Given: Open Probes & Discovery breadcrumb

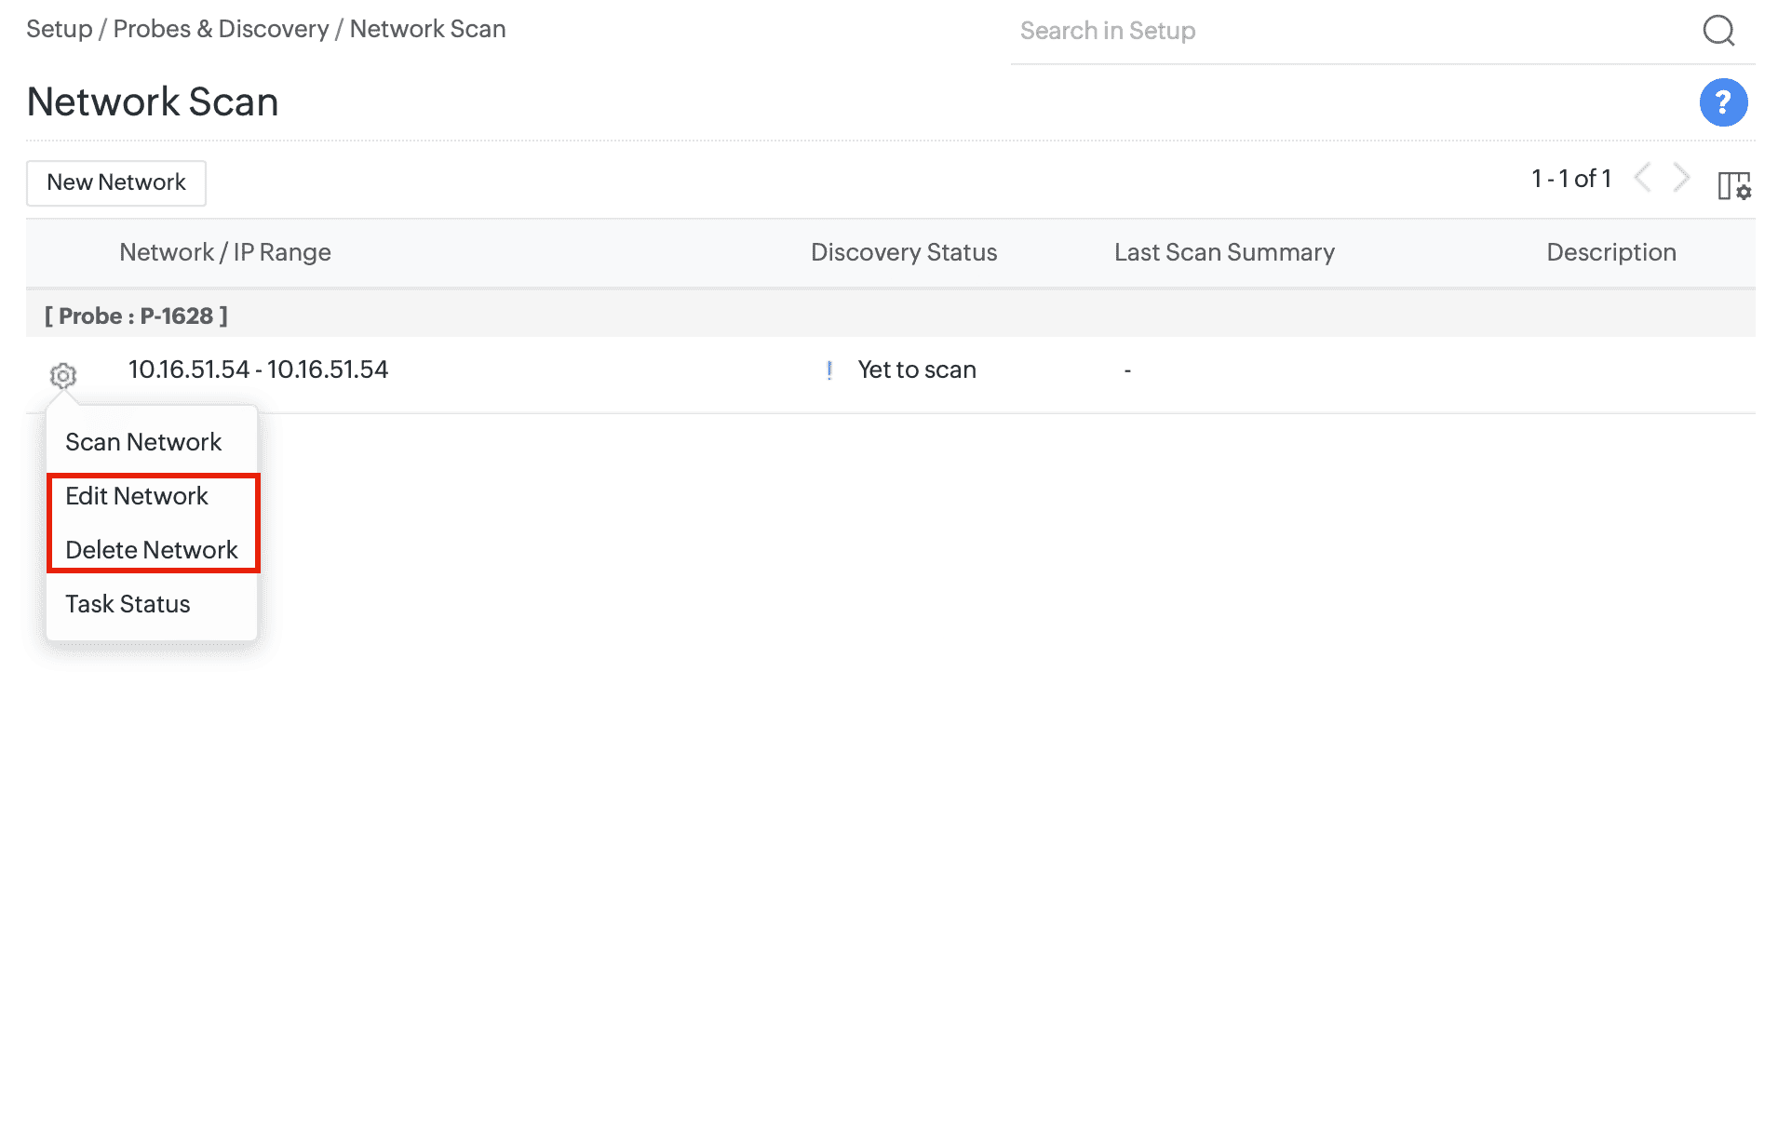Looking at the screenshot, I should pos(221,29).
